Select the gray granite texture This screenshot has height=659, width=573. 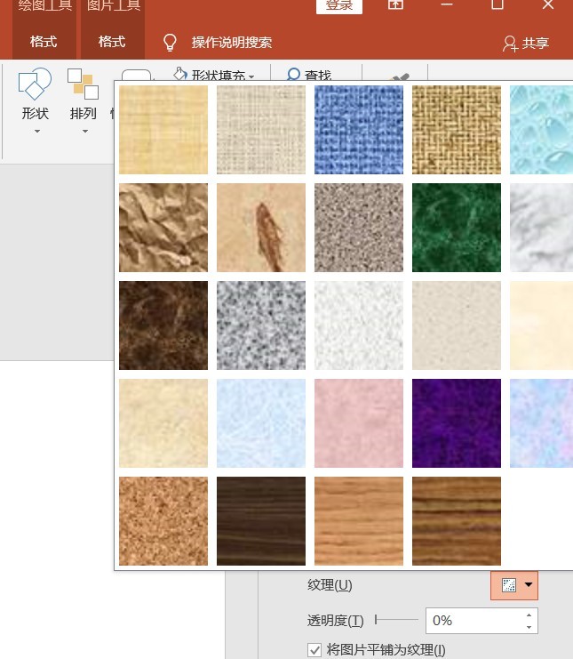pyautogui.click(x=261, y=325)
